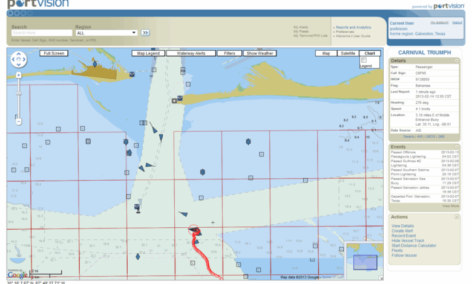472x284 pixels.
Task: Open the Region dropdown set to ALL
Action: (x=106, y=33)
